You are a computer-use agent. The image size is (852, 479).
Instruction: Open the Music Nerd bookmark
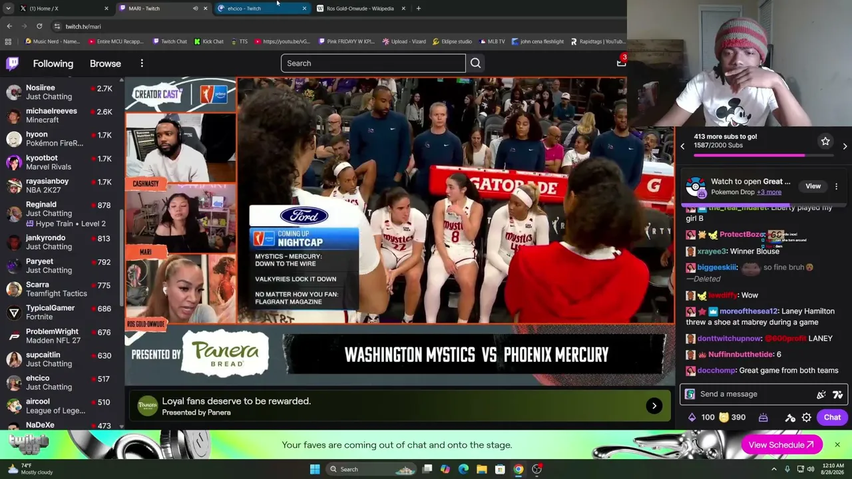coord(52,41)
